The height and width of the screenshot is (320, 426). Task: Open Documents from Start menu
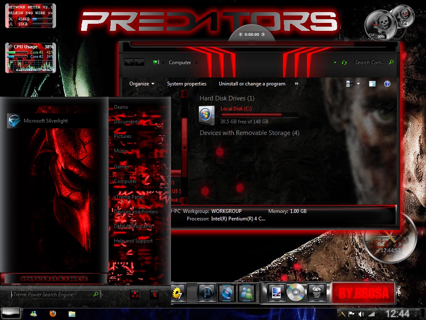(126, 122)
